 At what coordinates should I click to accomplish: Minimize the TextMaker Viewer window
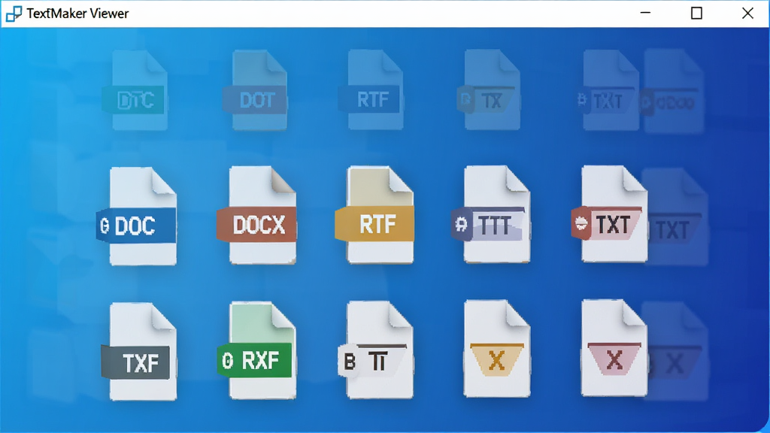click(645, 14)
